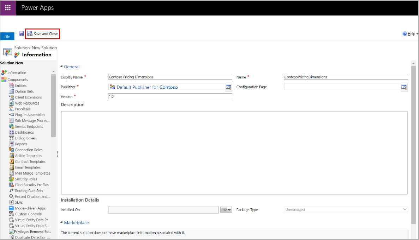Viewport: 419px width, 240px height.
Task: Open Duplicate Detection item in sidebar
Action: (32, 237)
